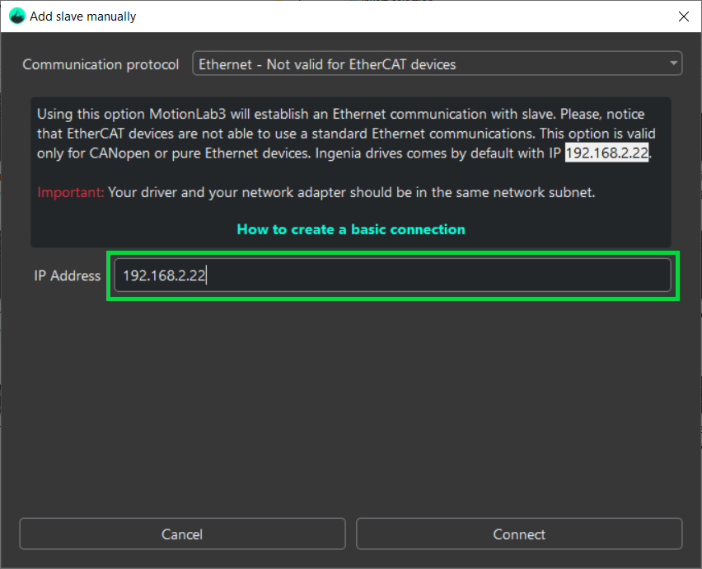Click the MotionLab3 logo in the title bar
The width and height of the screenshot is (702, 569).
[17, 16]
